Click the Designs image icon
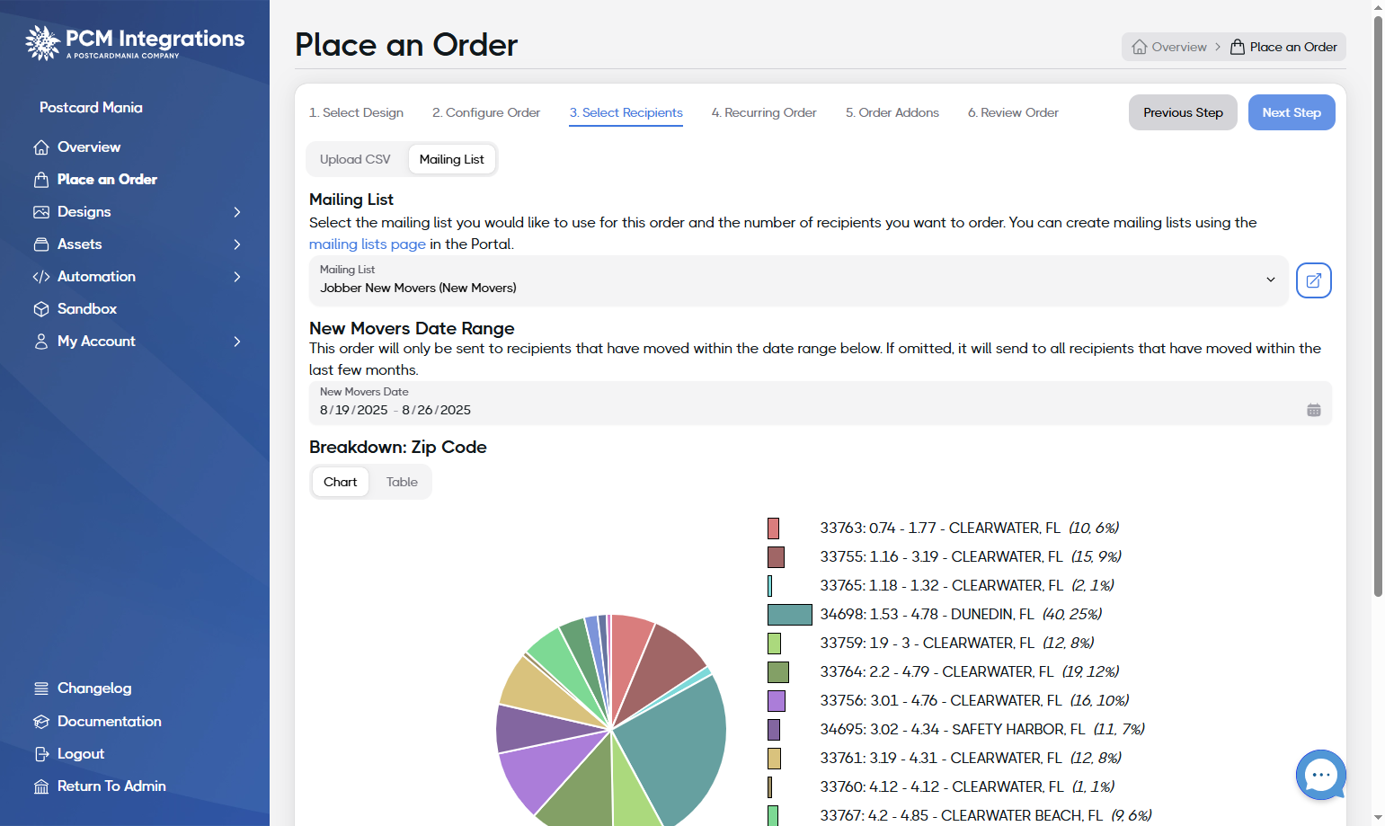 coord(41,212)
